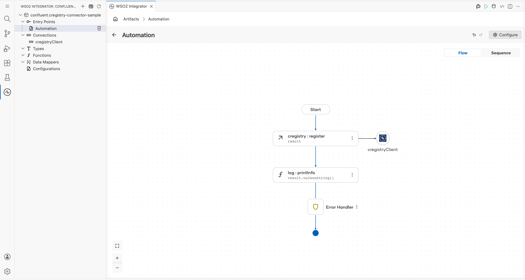The width and height of the screenshot is (525, 280).
Task: Open the hamburger menu icon
Action: click(7, 6)
